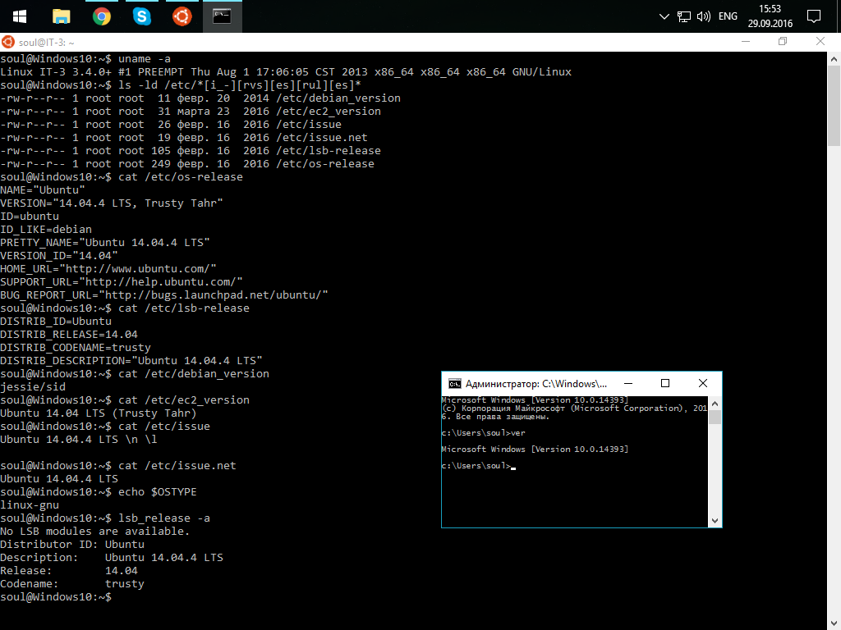This screenshot has width=841, height=630.
Task: Show hidden system tray icons
Action: pyautogui.click(x=664, y=16)
